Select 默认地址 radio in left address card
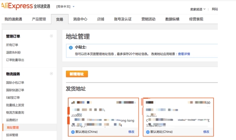236x140 pixels. 73,132
